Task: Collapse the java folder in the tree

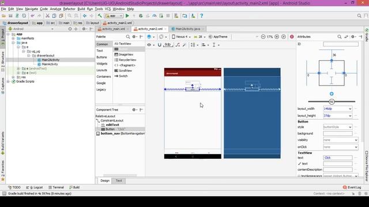Action: tap(13, 43)
